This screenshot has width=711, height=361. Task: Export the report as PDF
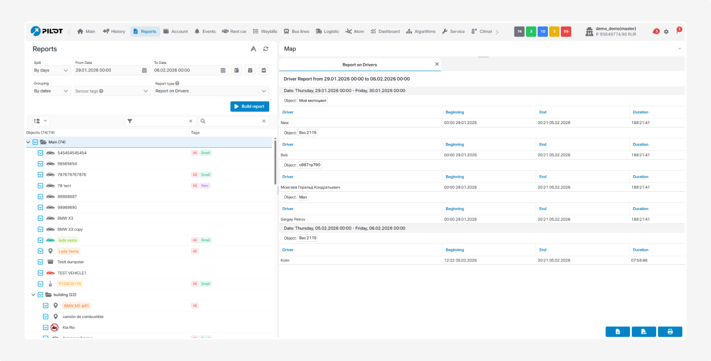tap(644, 332)
